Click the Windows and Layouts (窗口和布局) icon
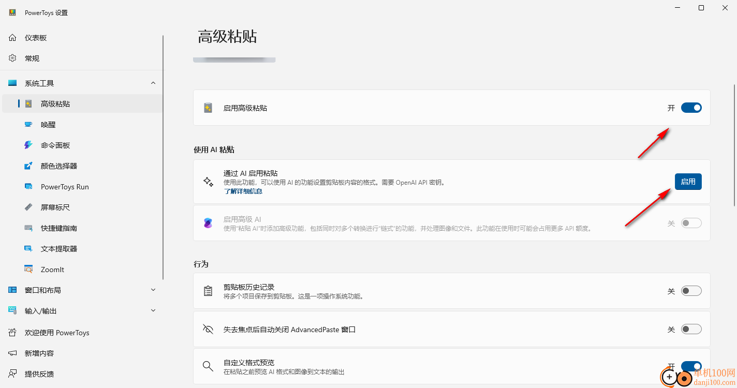Screen dimensions: 737x388 (12, 290)
